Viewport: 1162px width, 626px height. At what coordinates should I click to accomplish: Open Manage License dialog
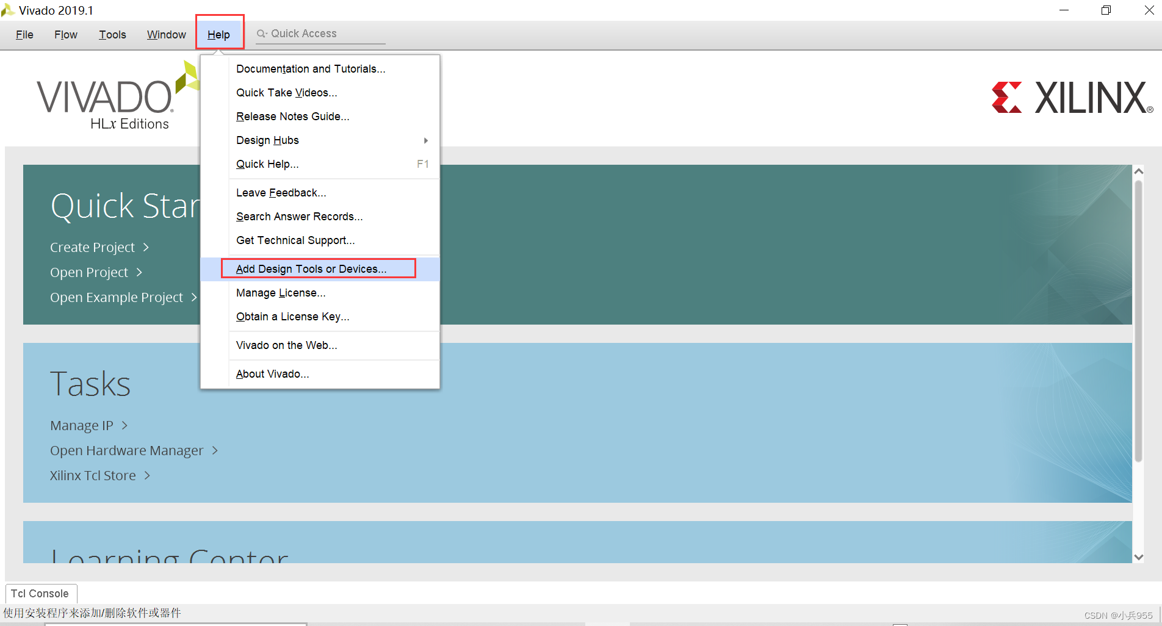pyautogui.click(x=320, y=293)
